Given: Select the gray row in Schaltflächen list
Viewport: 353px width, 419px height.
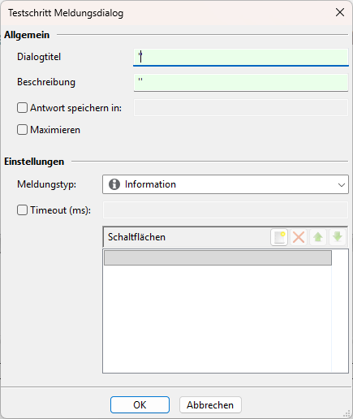Looking at the screenshot, I should [217, 257].
